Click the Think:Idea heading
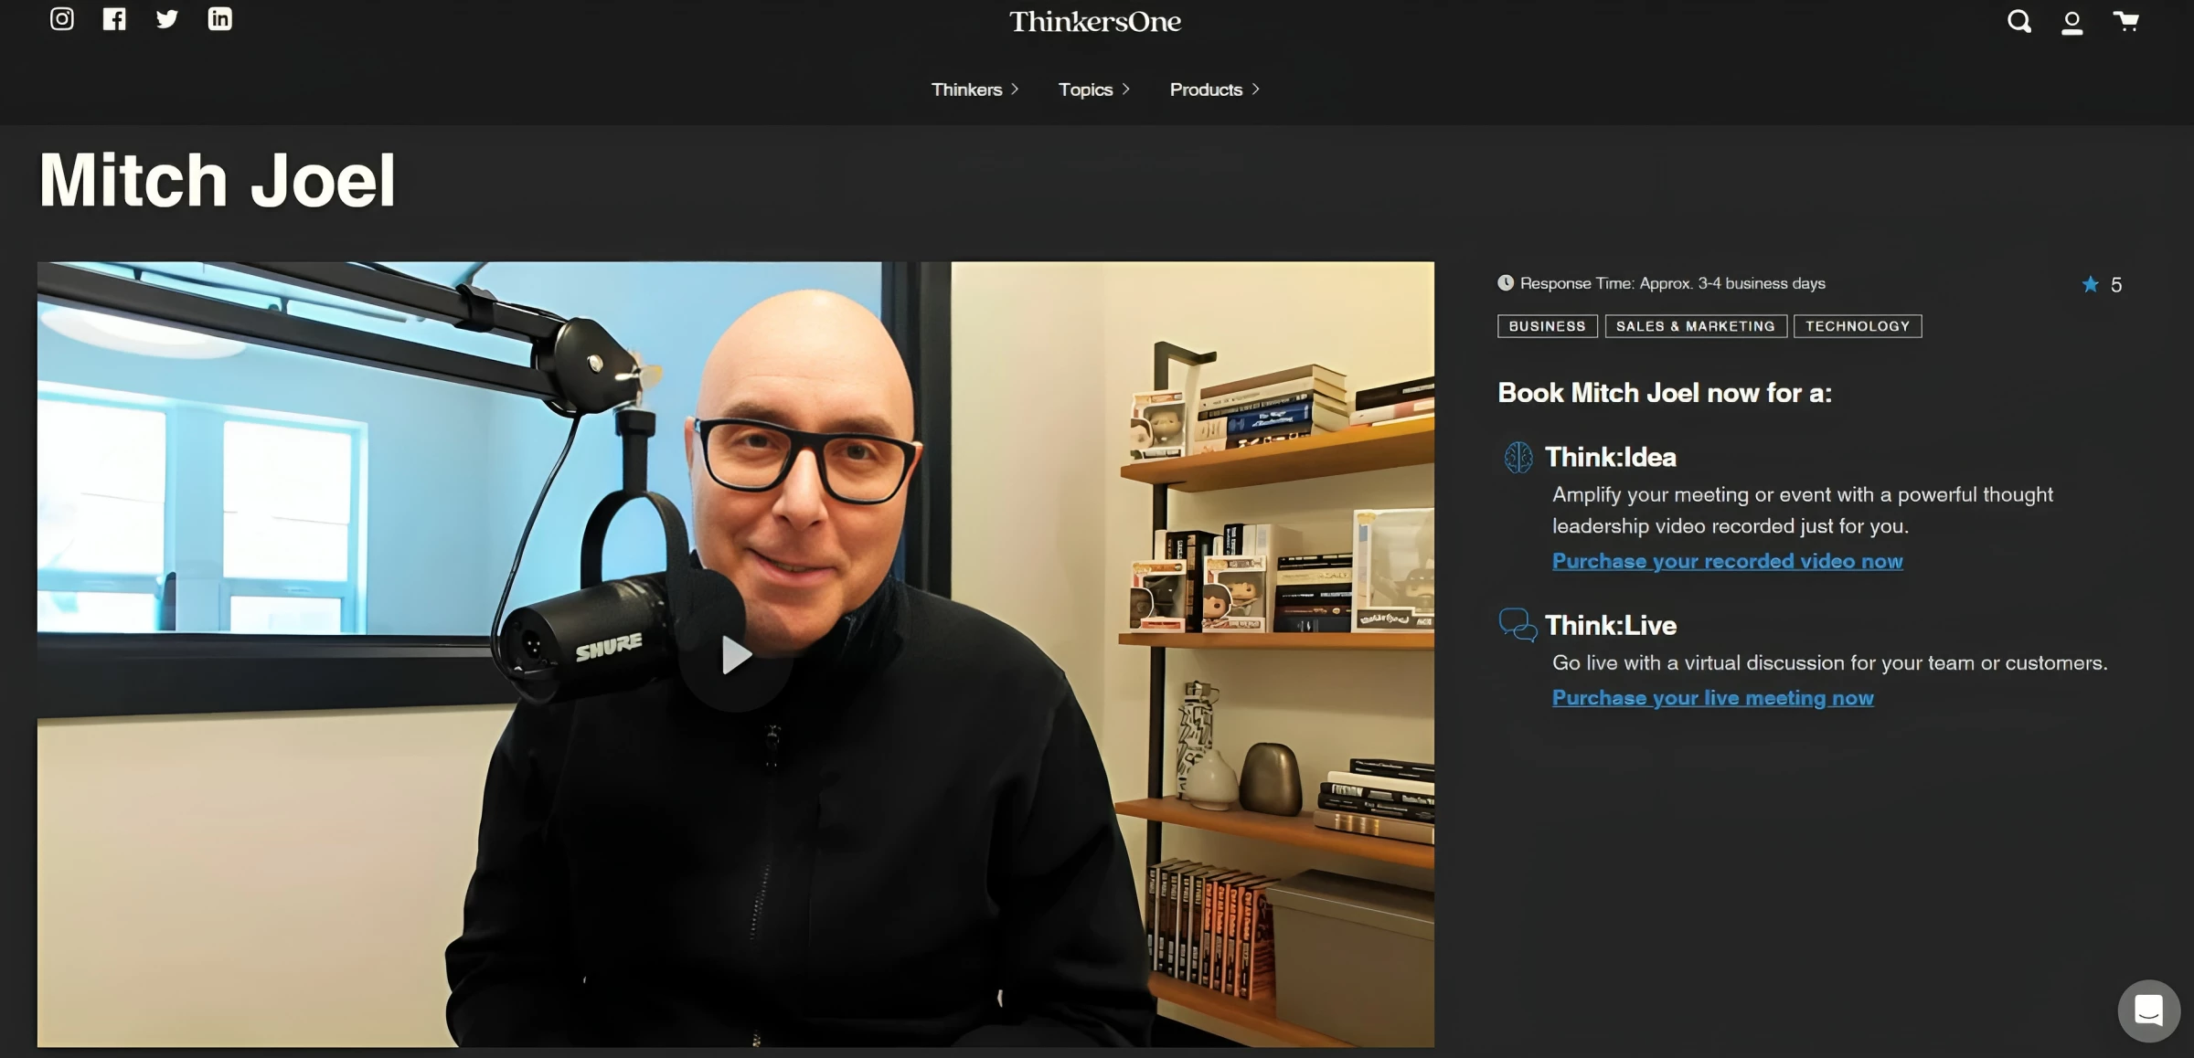 click(1611, 457)
